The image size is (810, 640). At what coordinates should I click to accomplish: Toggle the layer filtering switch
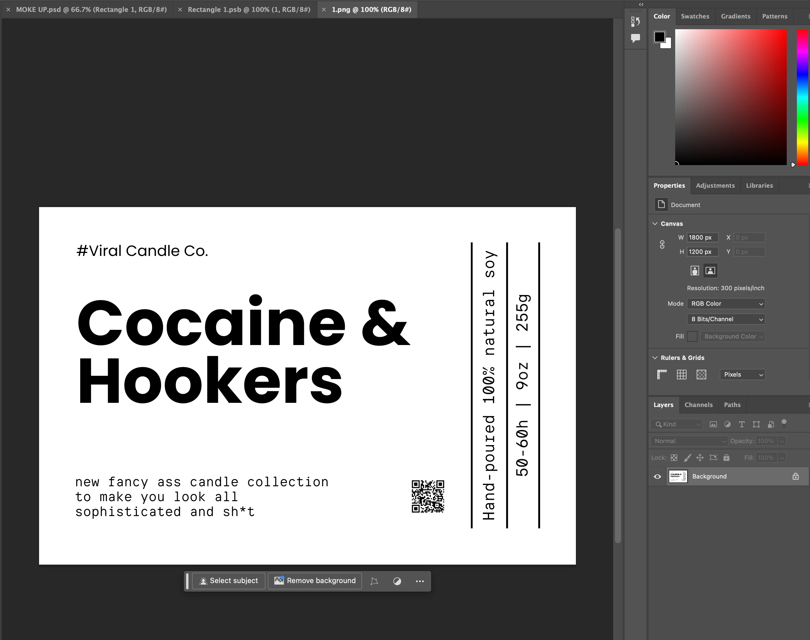[784, 424]
